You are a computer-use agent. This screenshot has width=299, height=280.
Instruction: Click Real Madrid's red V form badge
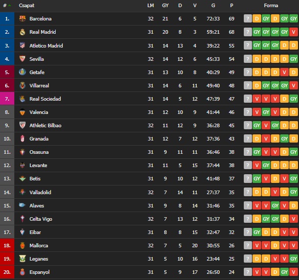pos(294,32)
